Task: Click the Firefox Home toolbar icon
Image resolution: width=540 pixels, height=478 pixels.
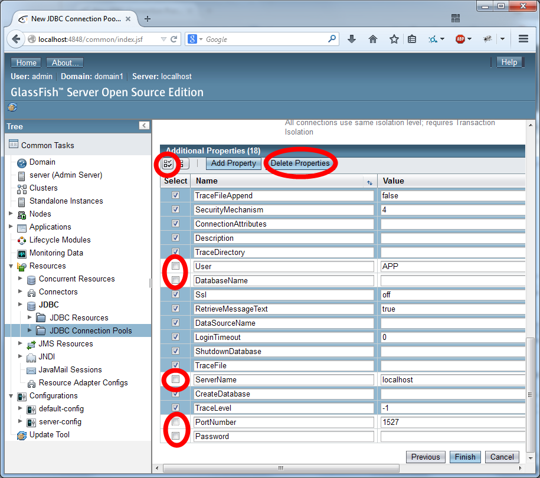Action: coord(373,39)
